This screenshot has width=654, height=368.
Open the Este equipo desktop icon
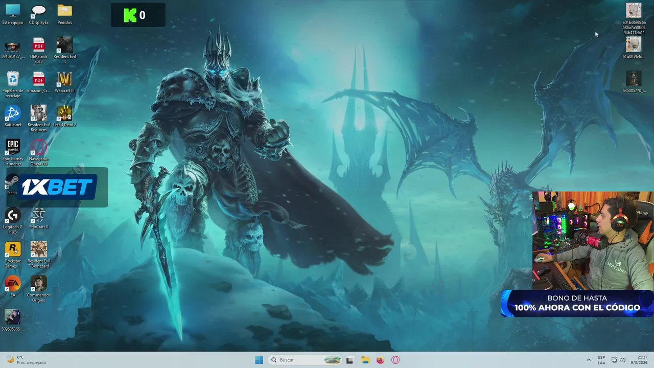13,14
